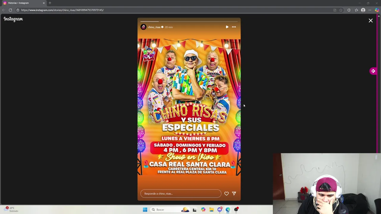Open the browser extensions puzzle icon
Screen dimensions: 381x214
(349, 10)
